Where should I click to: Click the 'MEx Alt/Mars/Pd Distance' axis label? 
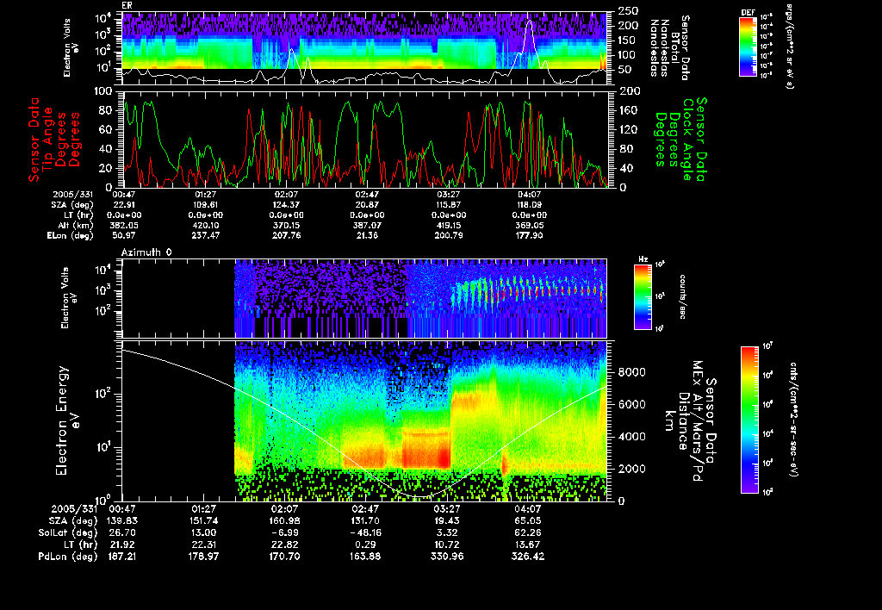(x=691, y=420)
